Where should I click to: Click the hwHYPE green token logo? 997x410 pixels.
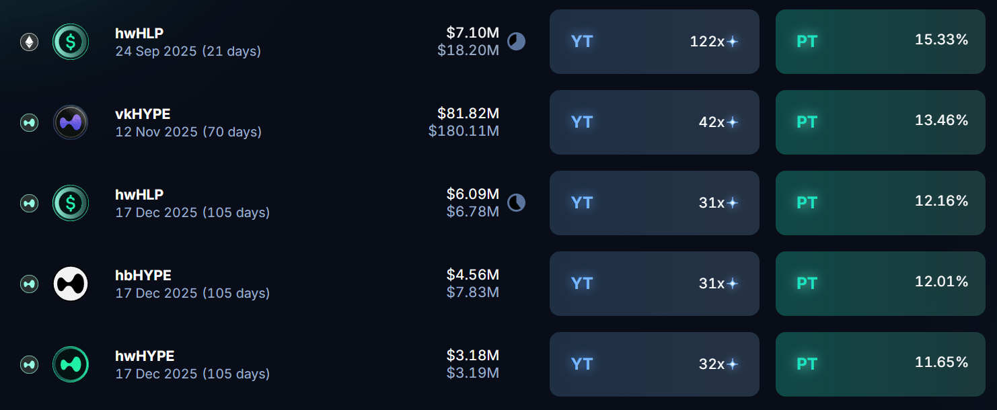point(71,364)
